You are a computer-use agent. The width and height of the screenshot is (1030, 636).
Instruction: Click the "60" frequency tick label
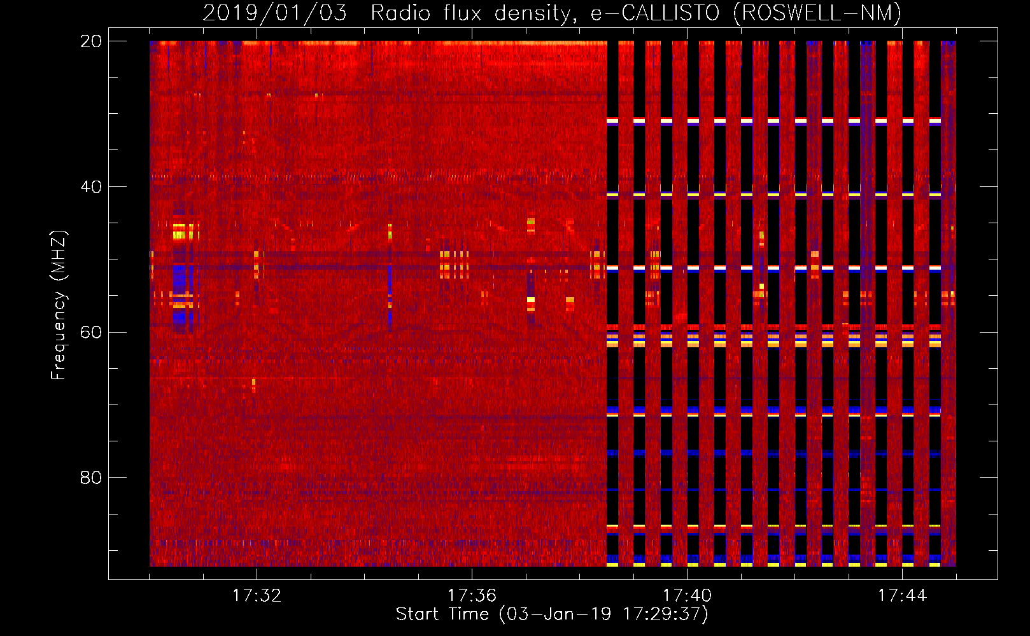pos(90,332)
